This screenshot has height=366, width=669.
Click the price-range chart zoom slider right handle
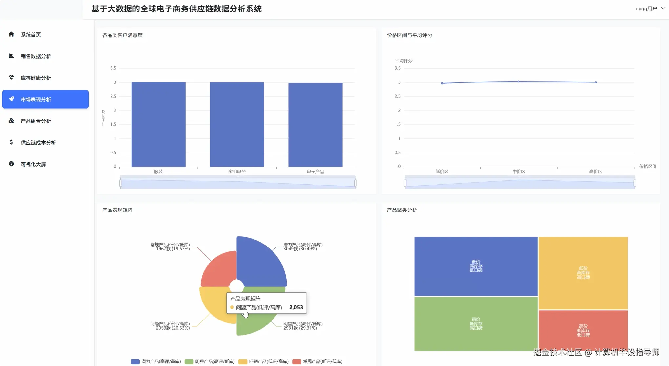coord(635,183)
